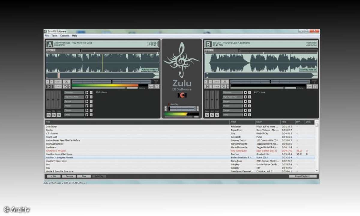This screenshot has width=360, height=216.
Task: Sort playlist by Artist column header
Action: (x=242, y=122)
